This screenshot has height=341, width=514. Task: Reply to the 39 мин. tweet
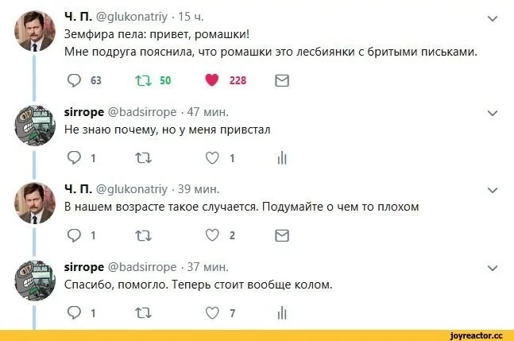click(73, 235)
